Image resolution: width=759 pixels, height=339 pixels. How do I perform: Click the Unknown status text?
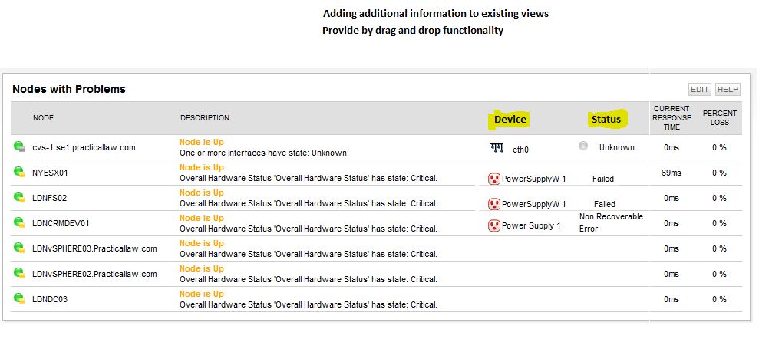pyautogui.click(x=617, y=147)
